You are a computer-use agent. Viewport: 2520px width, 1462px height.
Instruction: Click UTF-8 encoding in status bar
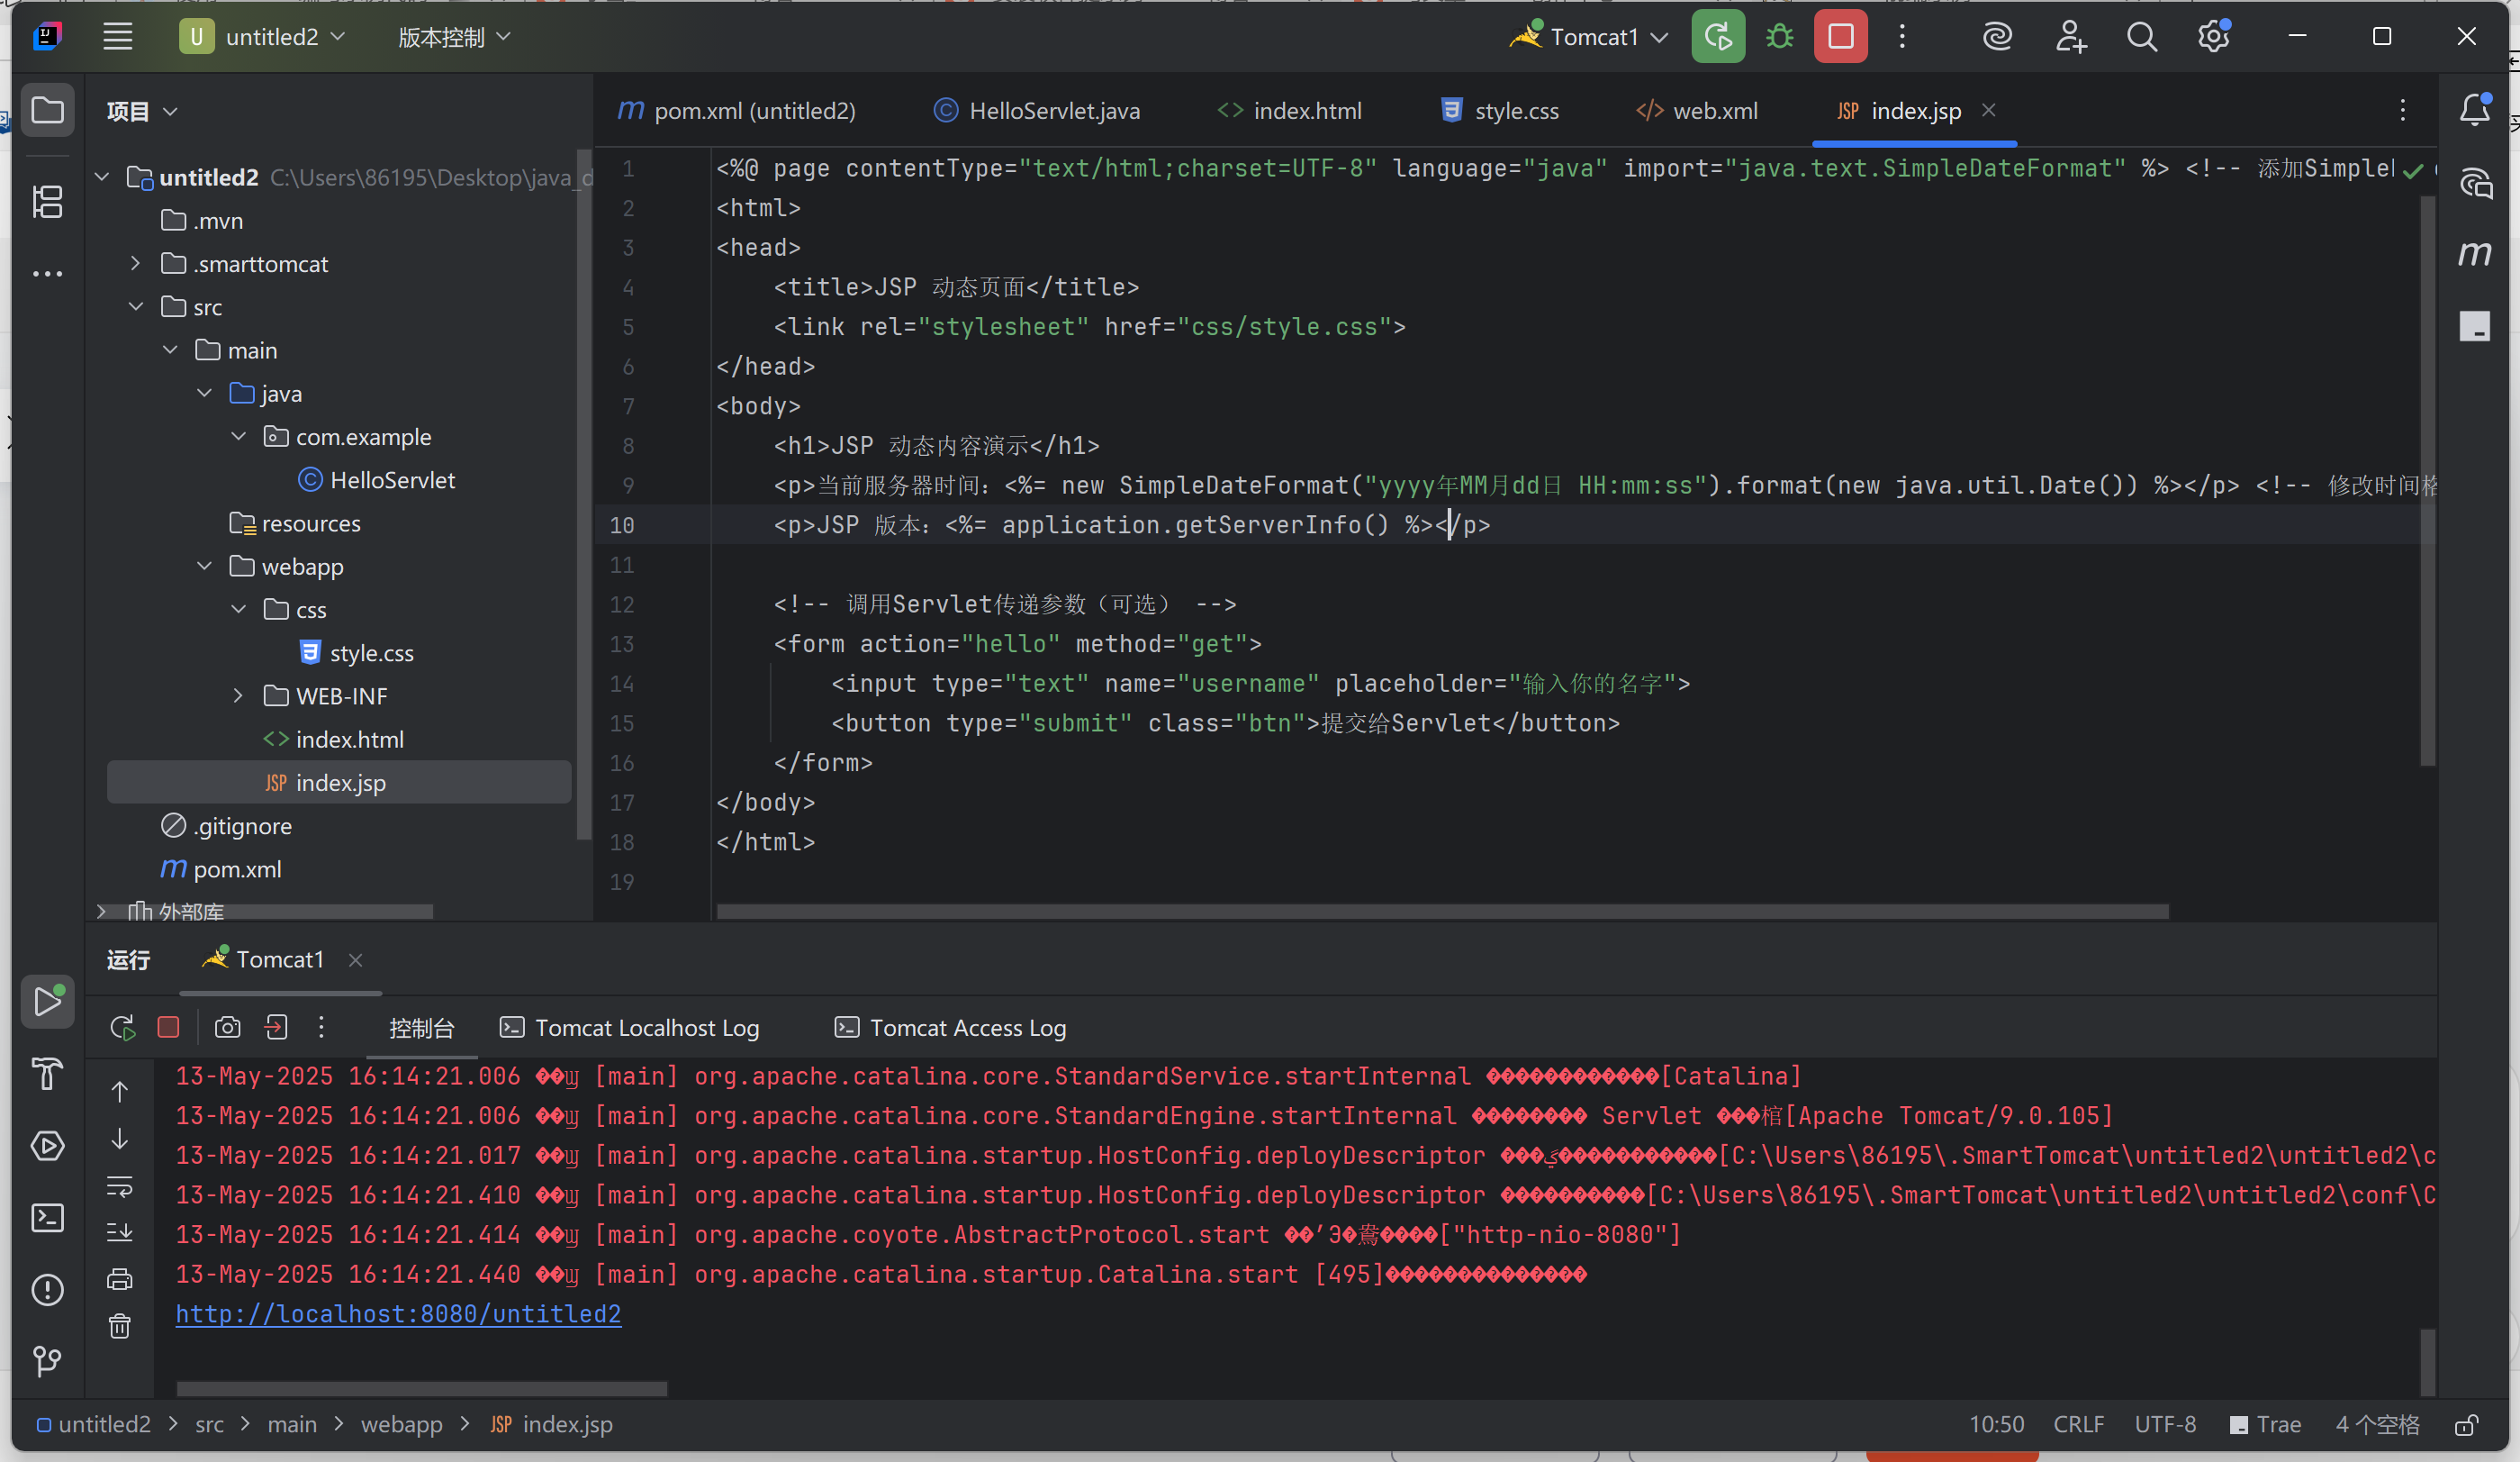[x=2165, y=1425]
